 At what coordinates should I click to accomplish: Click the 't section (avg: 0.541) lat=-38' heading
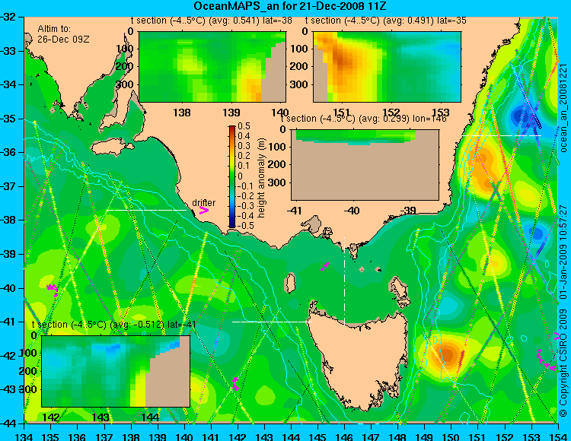pos(211,21)
